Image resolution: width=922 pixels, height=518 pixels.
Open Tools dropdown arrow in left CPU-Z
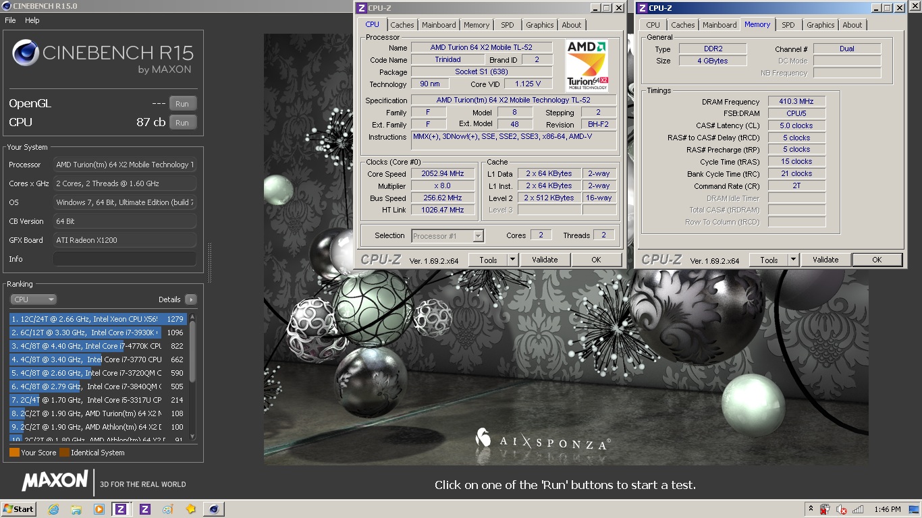pyautogui.click(x=512, y=260)
